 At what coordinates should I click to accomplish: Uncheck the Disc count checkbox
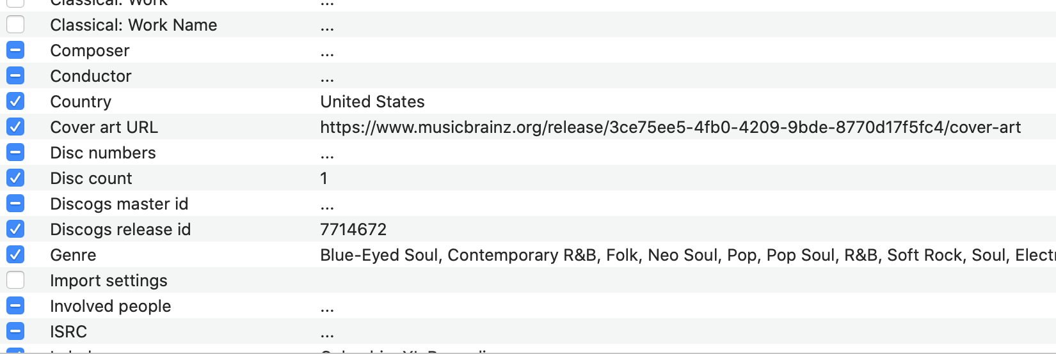(15, 178)
